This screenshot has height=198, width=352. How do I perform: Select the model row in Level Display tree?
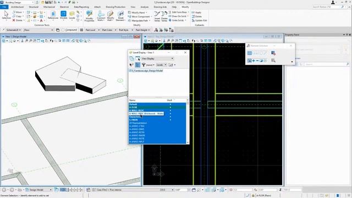146,71
